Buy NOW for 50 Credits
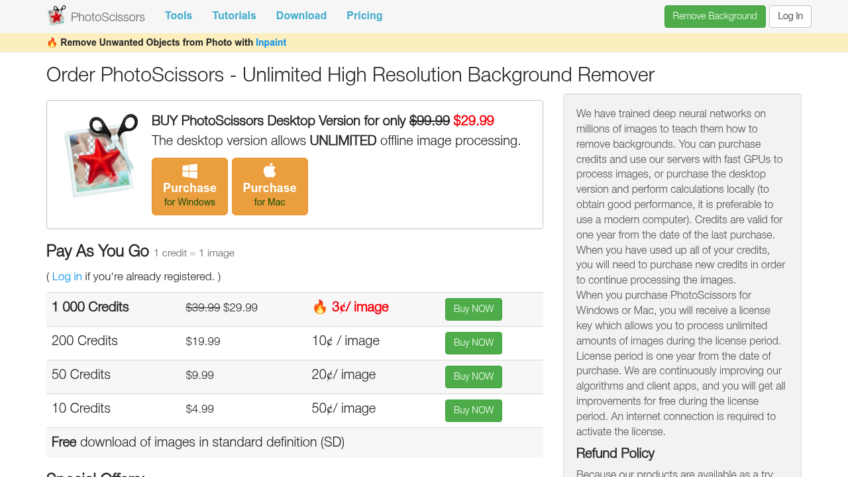 tap(474, 377)
